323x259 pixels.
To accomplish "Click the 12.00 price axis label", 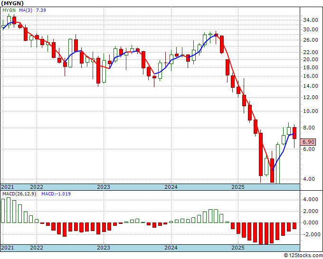I will tap(311, 98).
